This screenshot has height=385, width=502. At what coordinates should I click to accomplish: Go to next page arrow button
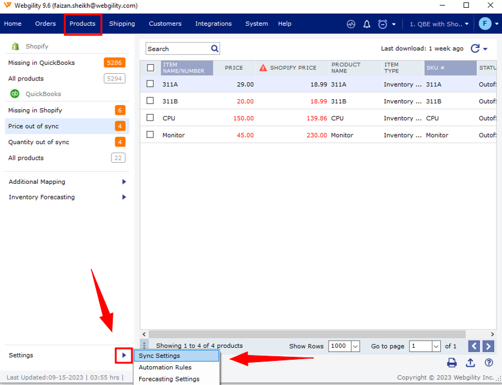(488, 346)
